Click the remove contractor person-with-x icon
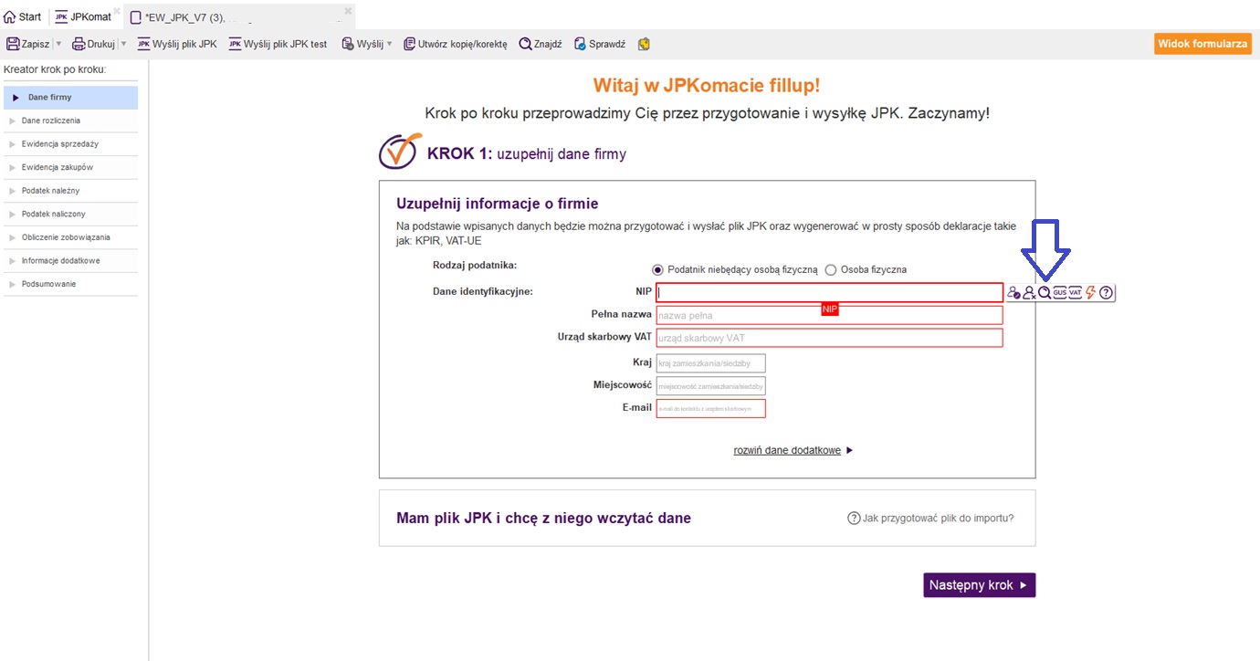1260x661 pixels. pos(1029,293)
